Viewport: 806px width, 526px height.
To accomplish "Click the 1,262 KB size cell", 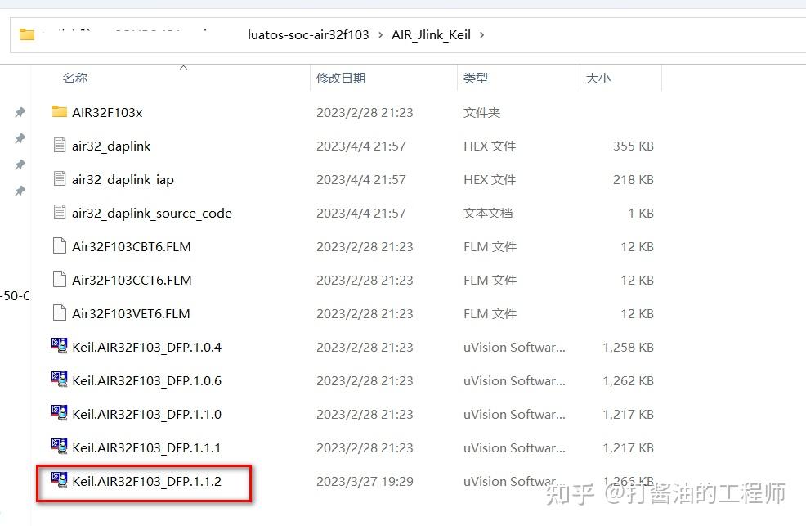I will [x=628, y=381].
